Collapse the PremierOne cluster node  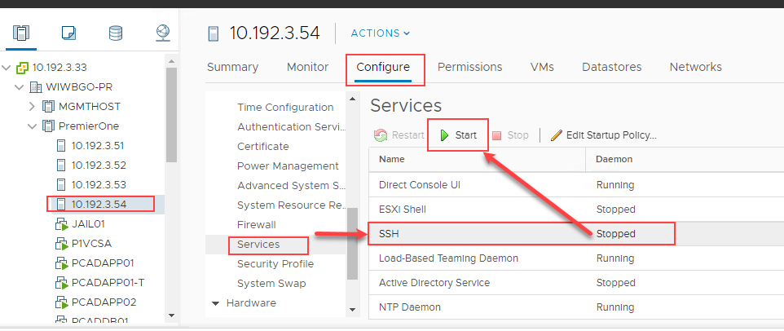pos(32,126)
